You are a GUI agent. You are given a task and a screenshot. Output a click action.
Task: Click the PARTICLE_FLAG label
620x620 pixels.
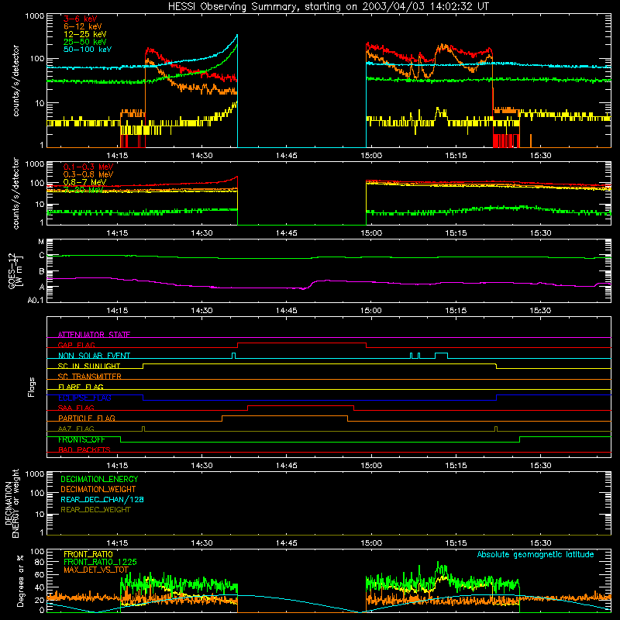pyautogui.click(x=87, y=418)
